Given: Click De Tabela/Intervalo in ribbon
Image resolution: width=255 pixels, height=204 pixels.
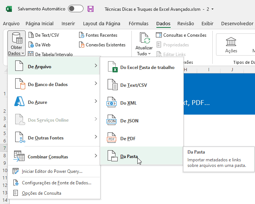Looking at the screenshot, I should [50, 54].
